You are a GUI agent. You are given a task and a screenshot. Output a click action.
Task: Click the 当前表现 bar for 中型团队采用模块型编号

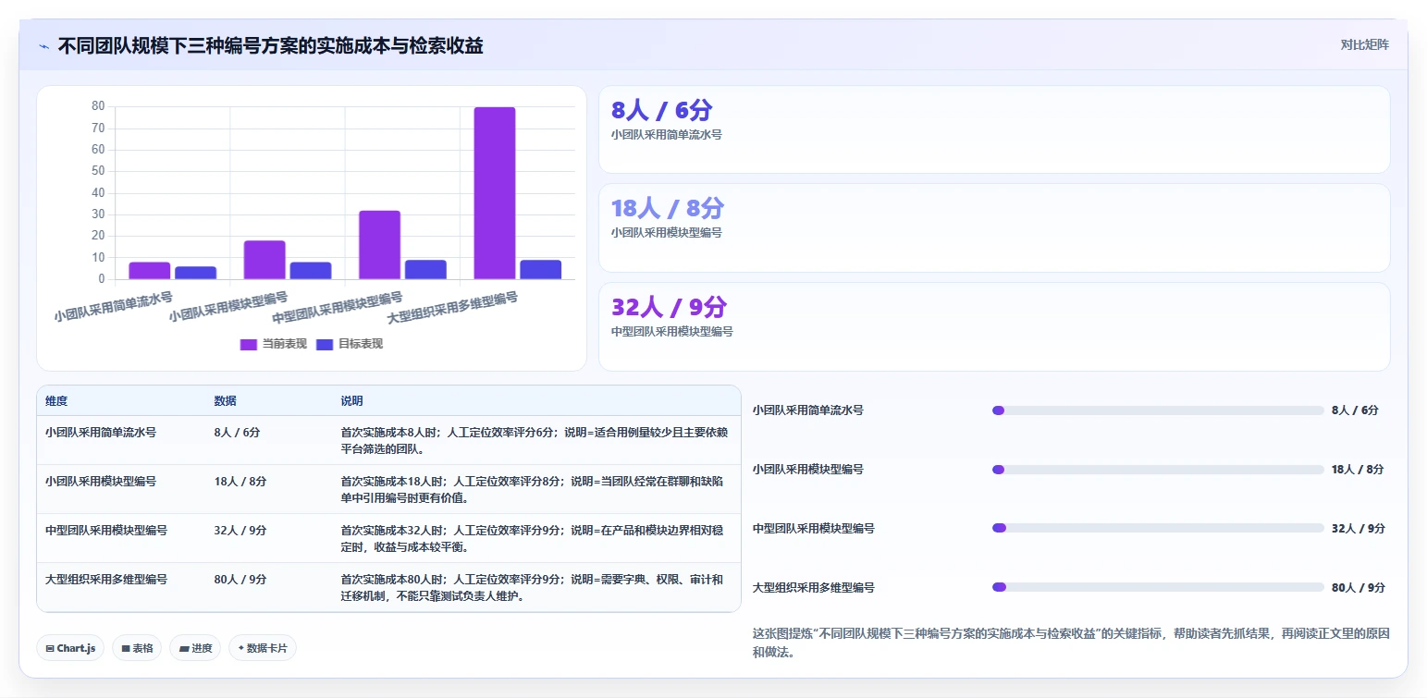pos(379,245)
